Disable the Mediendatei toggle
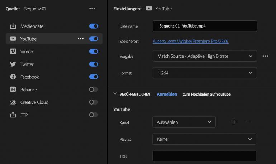The width and height of the screenshot is (276, 164). click(x=94, y=26)
